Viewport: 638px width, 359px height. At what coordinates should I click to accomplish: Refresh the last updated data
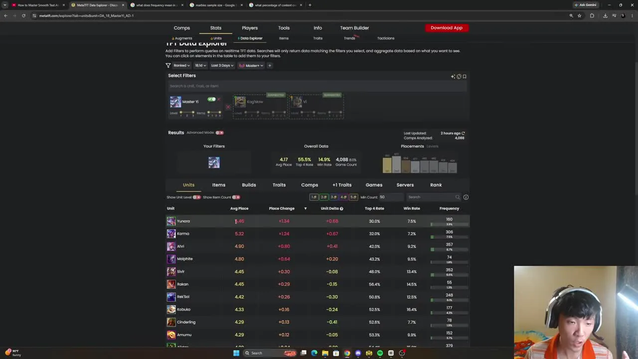tap(463, 133)
